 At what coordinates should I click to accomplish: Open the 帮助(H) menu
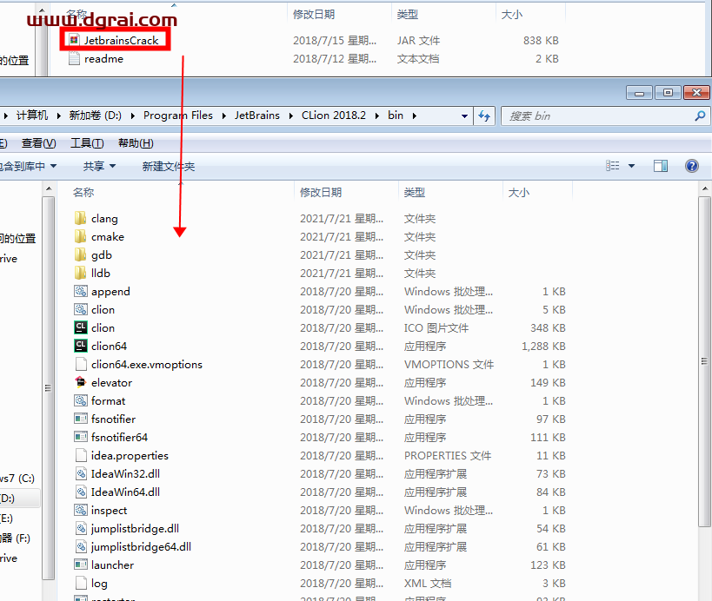click(136, 143)
